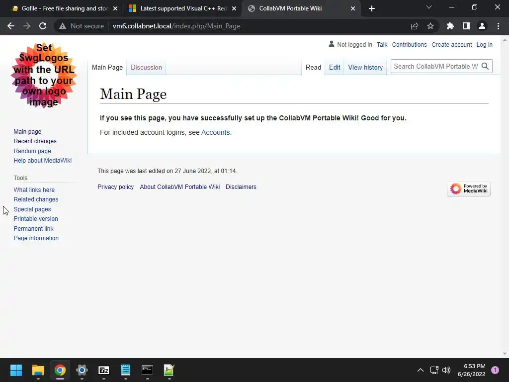509x382 pixels.
Task: Open 7-Zip from the taskbar
Action: point(103,370)
